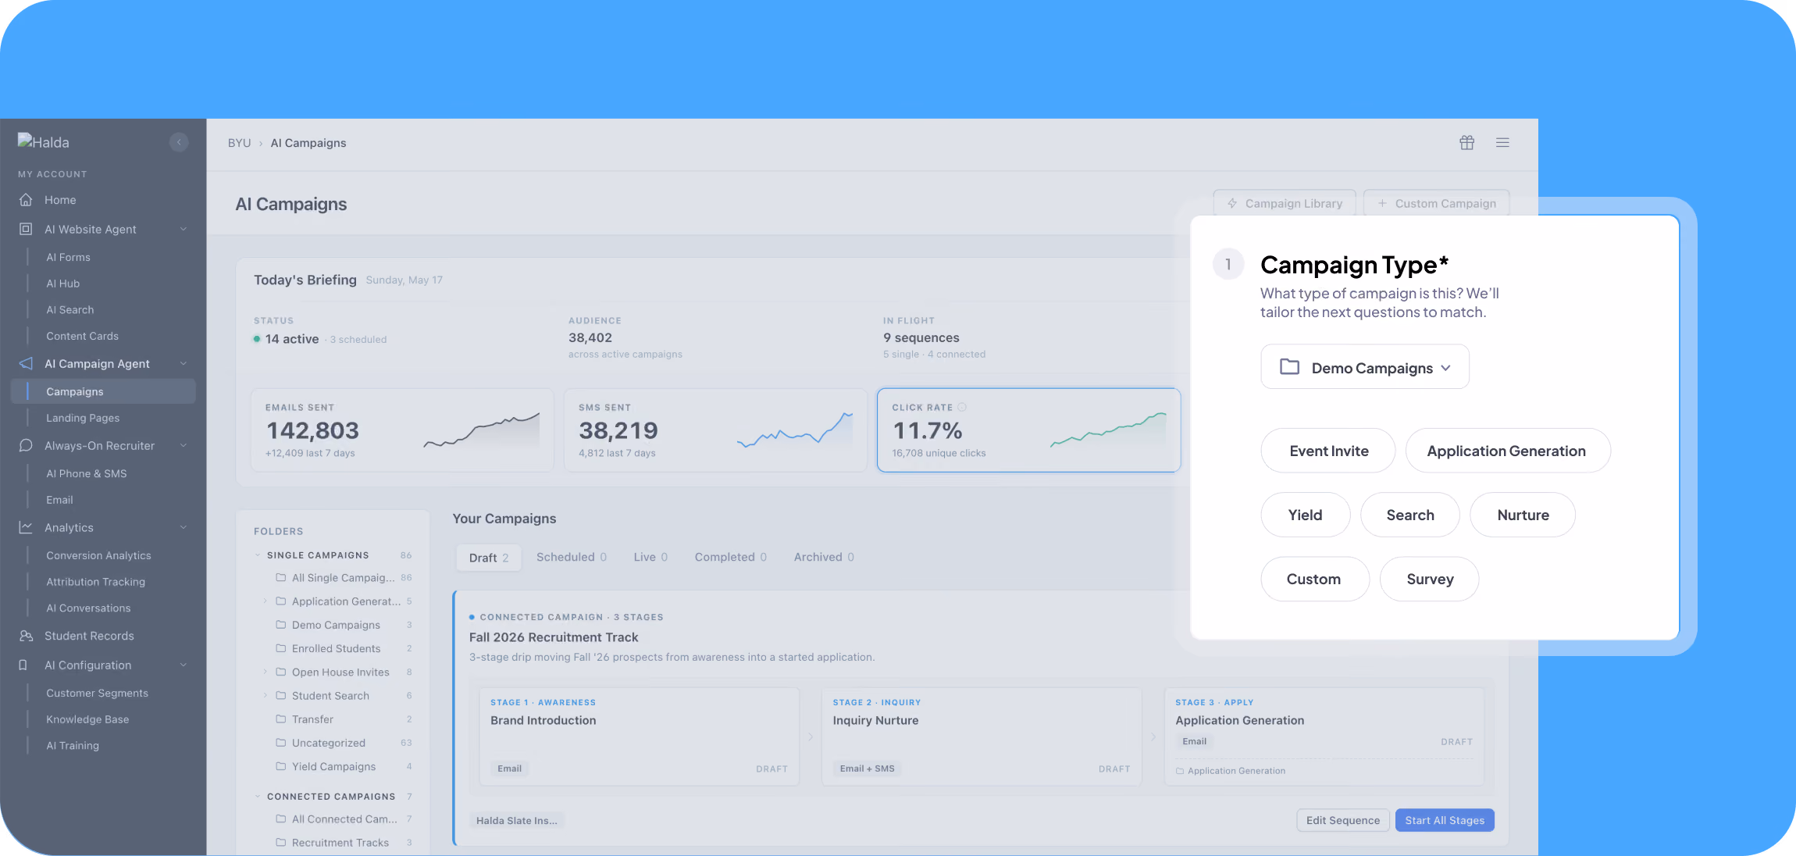Click Edit Sequence
The image size is (1796, 856).
pos(1343,820)
